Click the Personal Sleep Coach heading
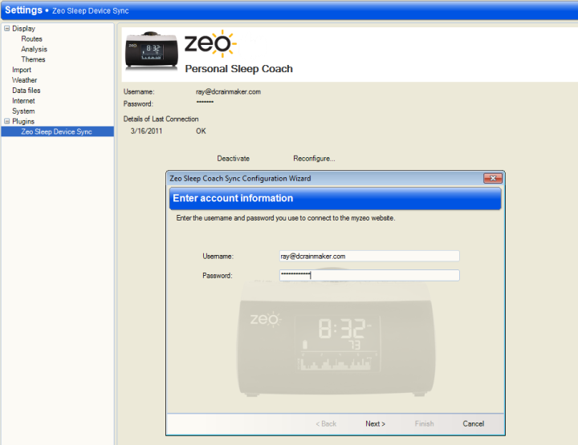 pos(239,69)
